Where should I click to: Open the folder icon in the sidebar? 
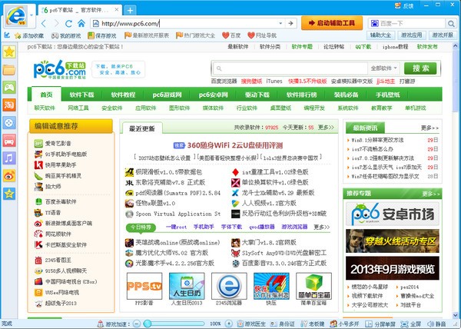click(9, 70)
